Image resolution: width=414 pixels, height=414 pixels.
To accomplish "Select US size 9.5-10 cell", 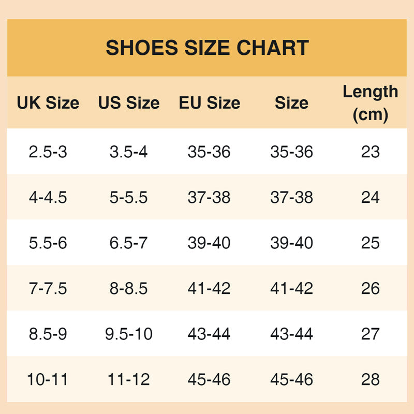I will pos(128,334).
